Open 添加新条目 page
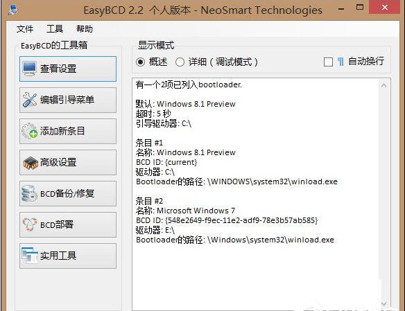405x311 pixels. pyautogui.click(x=68, y=132)
